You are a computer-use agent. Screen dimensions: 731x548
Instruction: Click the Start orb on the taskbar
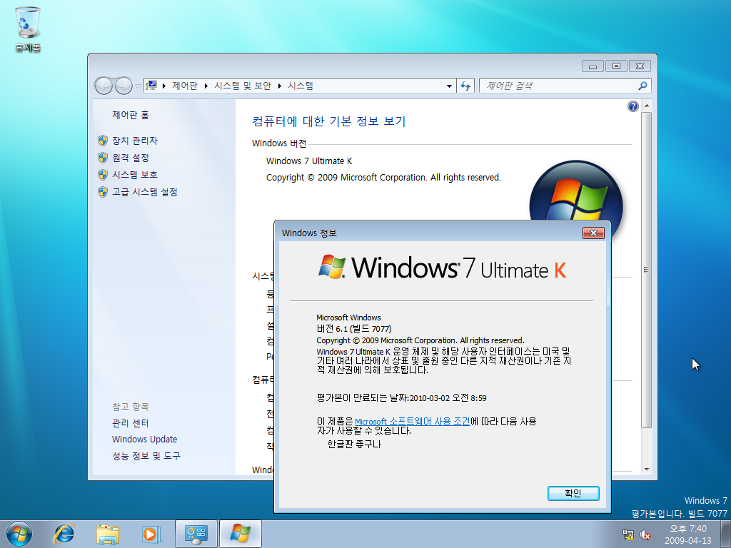coord(19,534)
